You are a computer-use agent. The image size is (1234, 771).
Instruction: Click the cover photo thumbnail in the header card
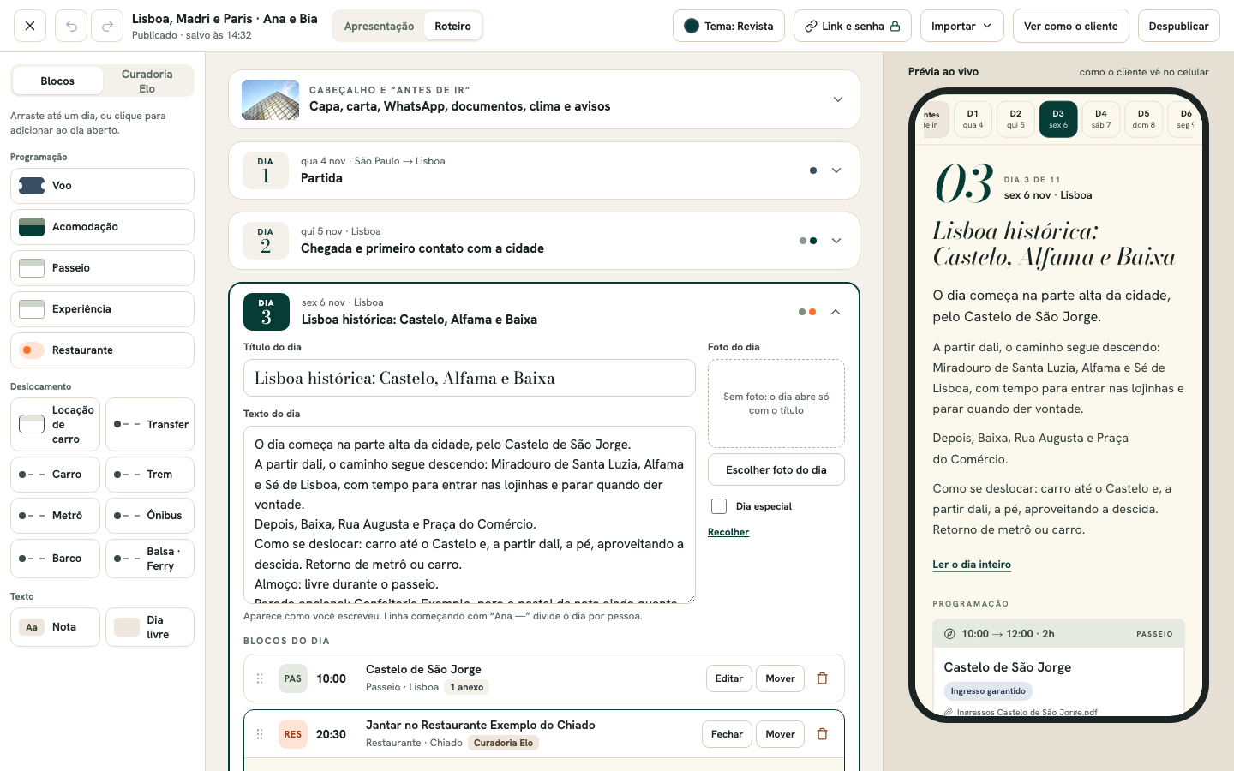click(x=270, y=99)
